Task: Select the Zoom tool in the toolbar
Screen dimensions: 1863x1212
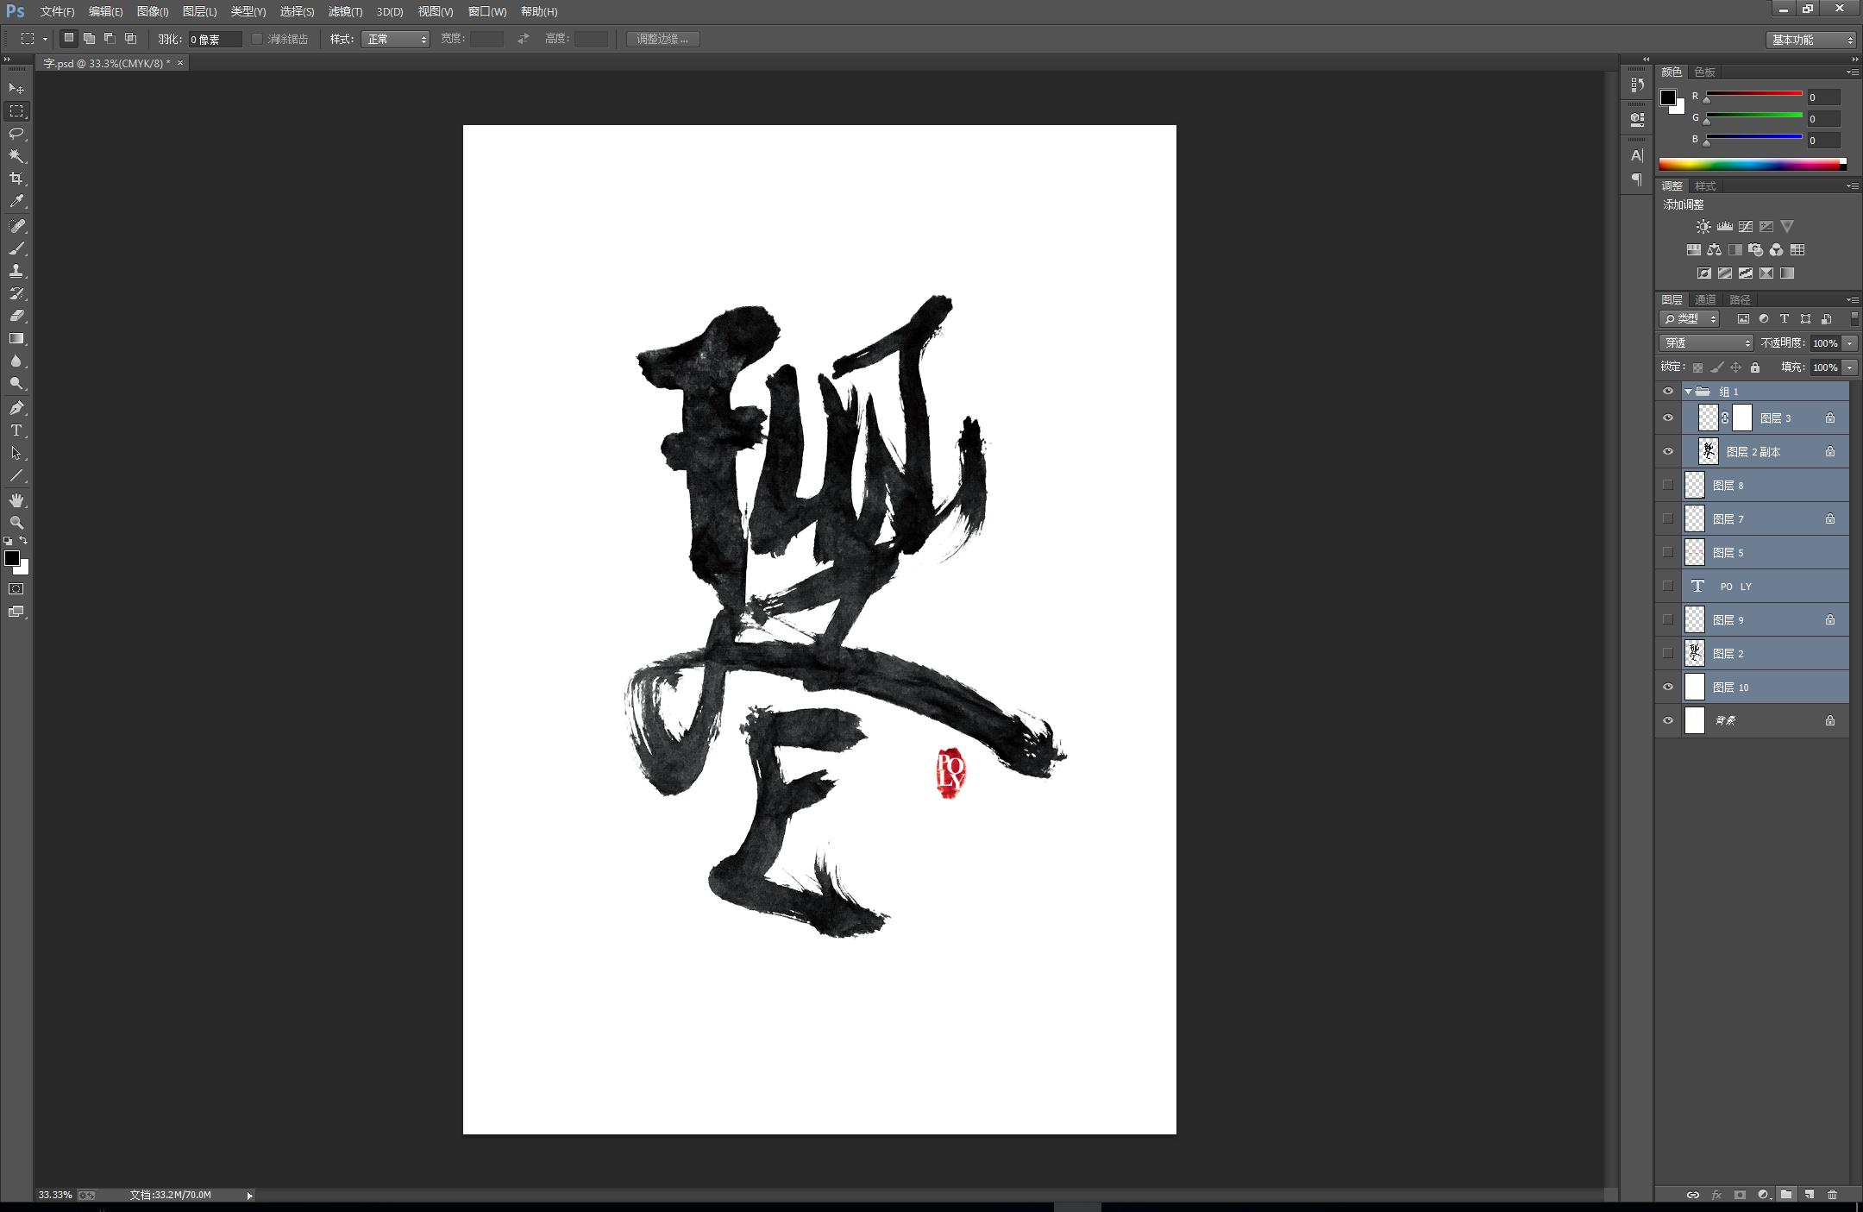Action: (16, 523)
